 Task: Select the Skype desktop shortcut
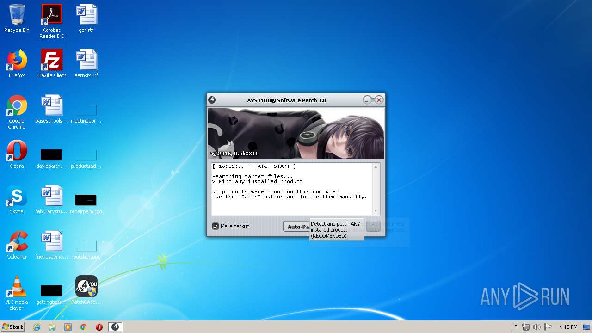tap(17, 200)
